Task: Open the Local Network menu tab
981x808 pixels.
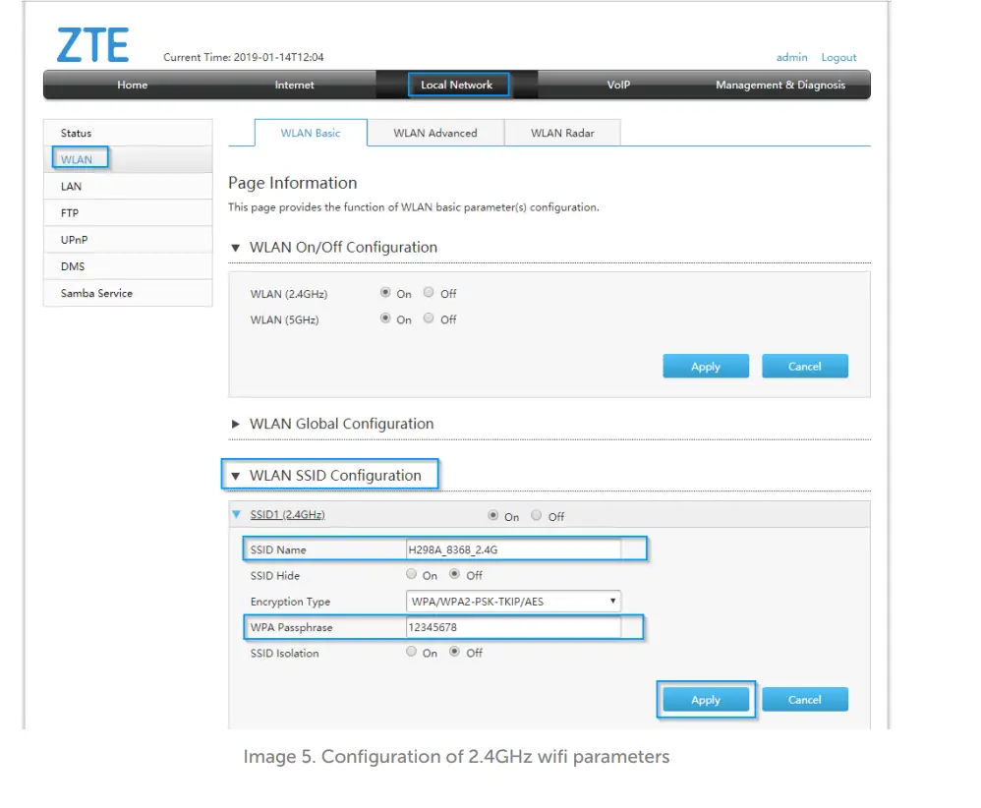Action: click(458, 85)
